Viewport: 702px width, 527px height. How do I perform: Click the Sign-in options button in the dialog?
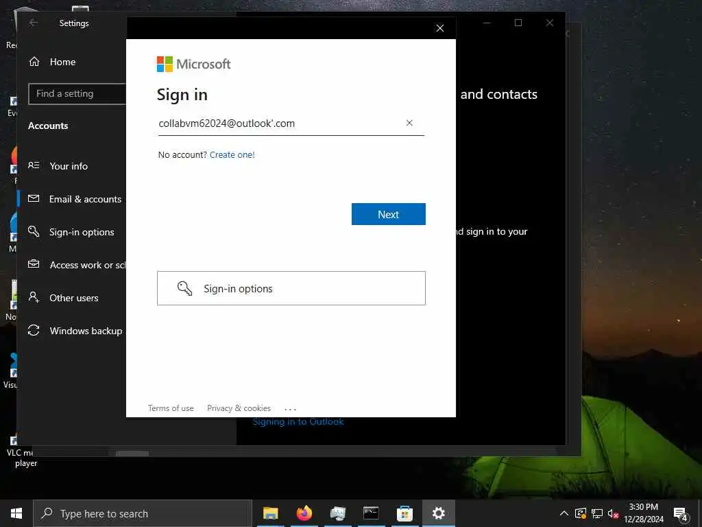click(291, 288)
